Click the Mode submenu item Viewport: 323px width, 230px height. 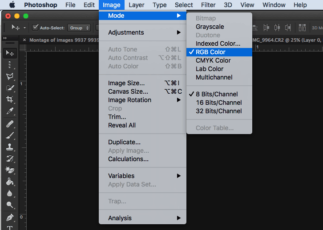[142, 16]
